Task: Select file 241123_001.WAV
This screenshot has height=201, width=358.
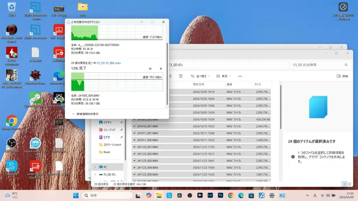Action: point(201,147)
